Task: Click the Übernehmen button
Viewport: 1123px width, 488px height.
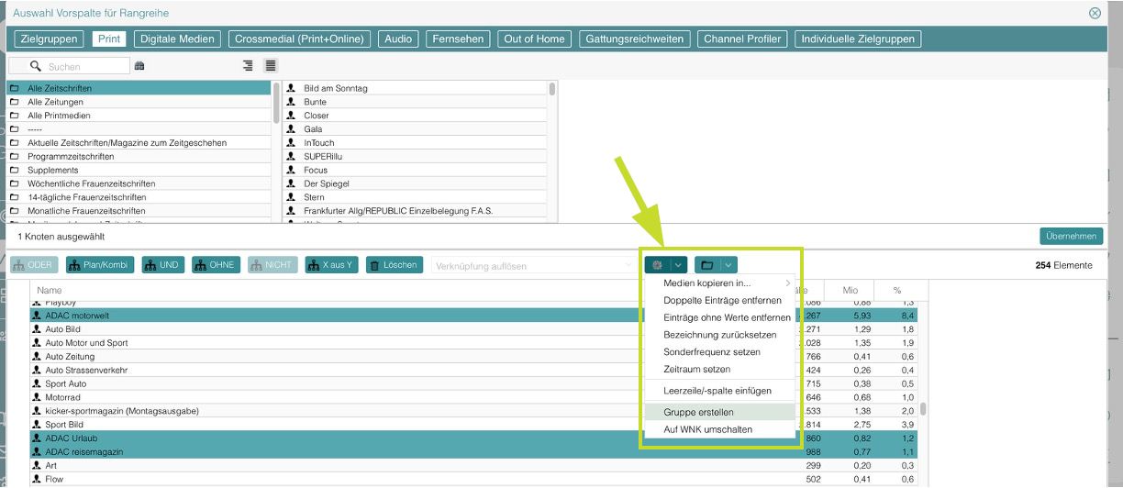Action: 1071,237
